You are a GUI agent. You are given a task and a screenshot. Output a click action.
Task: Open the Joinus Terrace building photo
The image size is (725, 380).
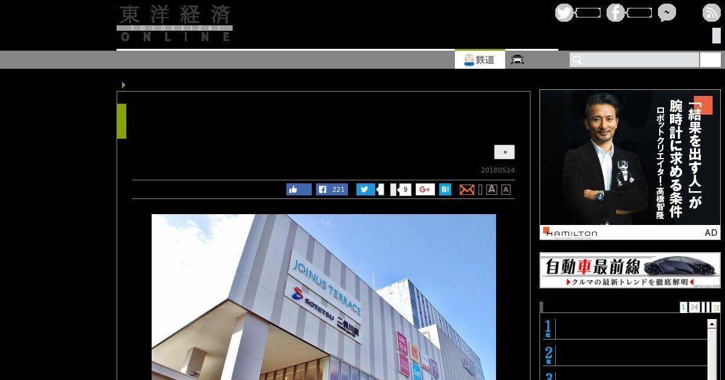point(324,297)
